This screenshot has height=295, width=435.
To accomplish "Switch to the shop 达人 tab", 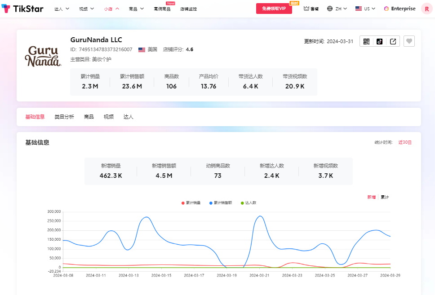I will coord(128,117).
